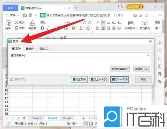The image size is (167, 129).
Task: Open the Merge and Center dropdown arrow
Action: [136, 28]
